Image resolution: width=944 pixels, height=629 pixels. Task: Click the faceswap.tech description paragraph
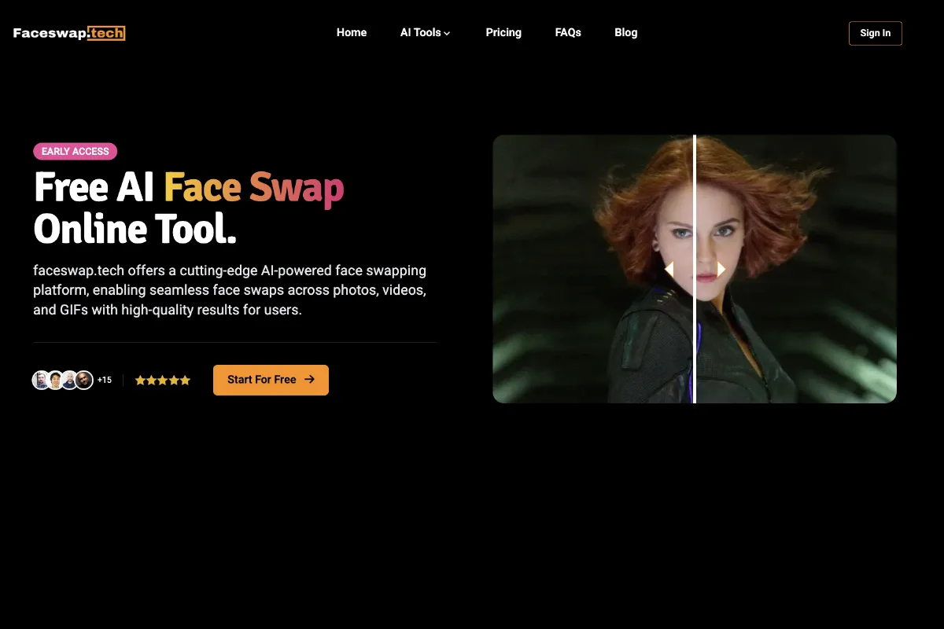230,290
